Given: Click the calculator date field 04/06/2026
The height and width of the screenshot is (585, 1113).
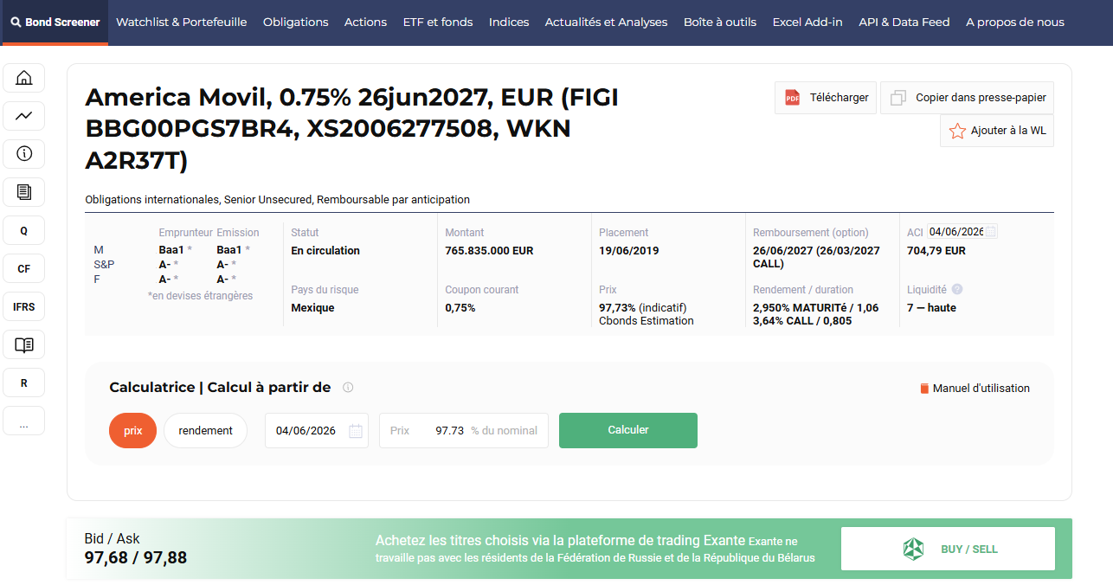Looking at the screenshot, I should pyautogui.click(x=317, y=431).
